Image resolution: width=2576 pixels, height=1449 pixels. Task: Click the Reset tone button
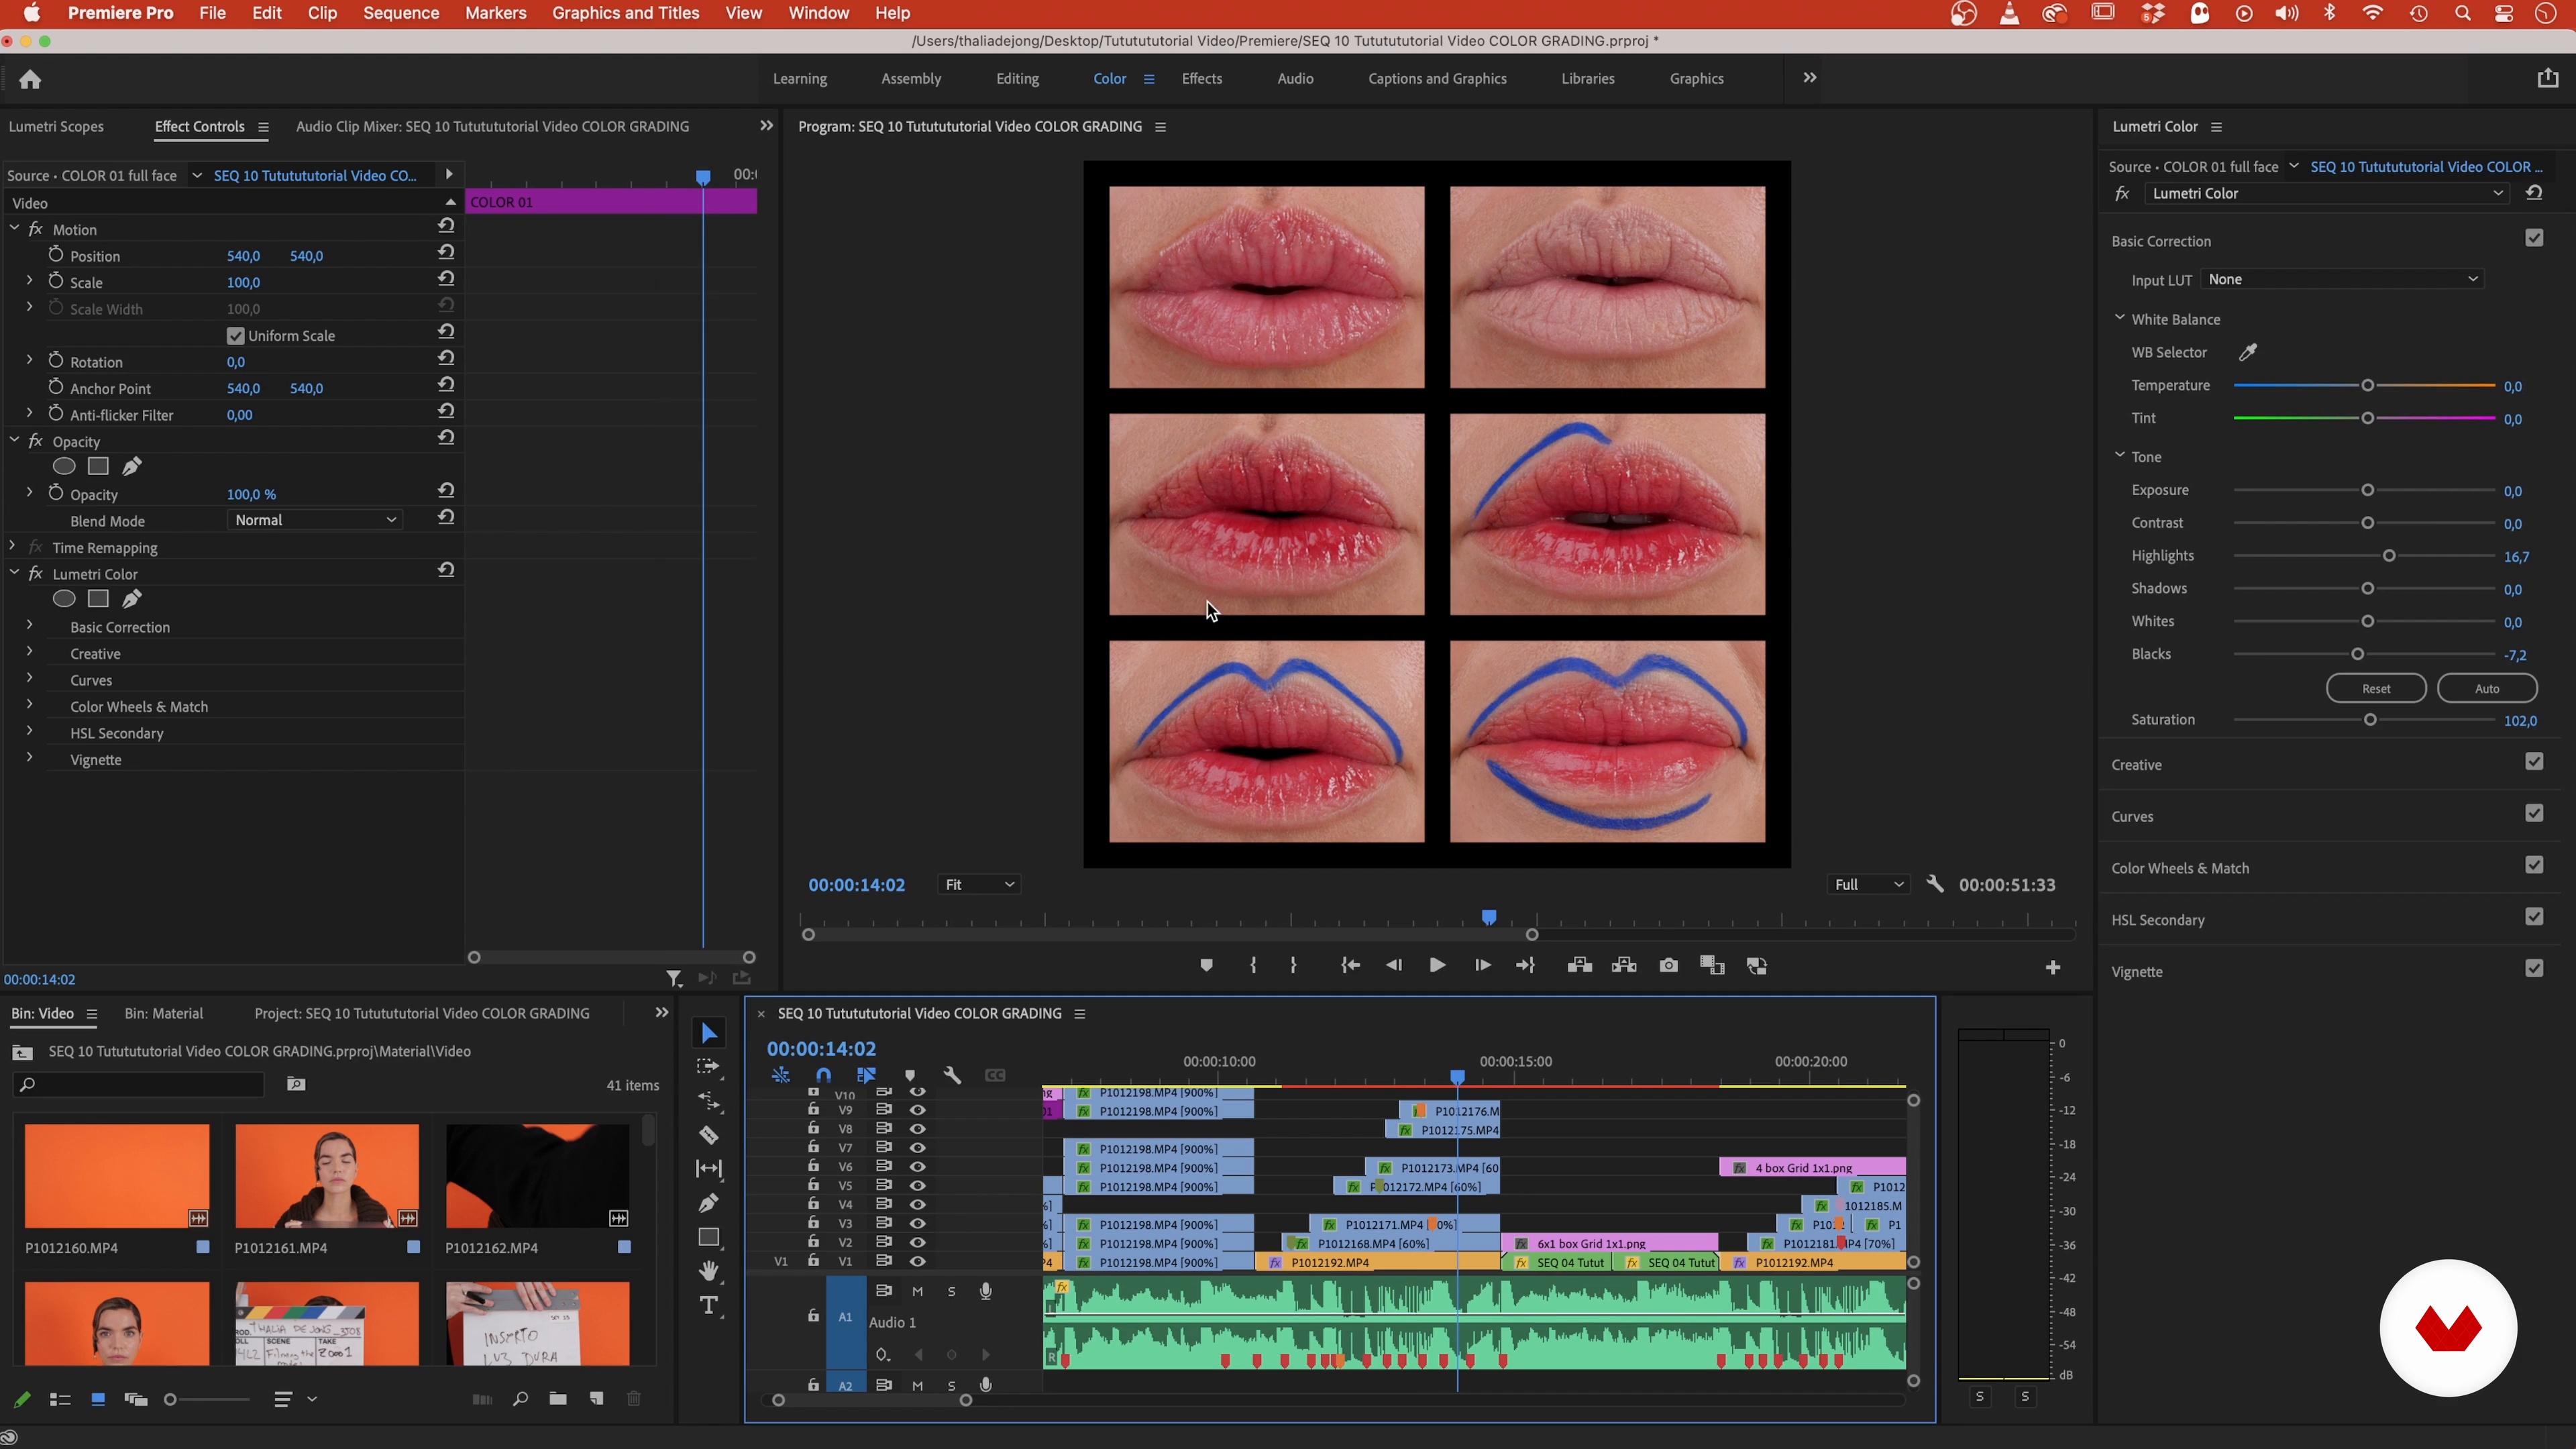click(2376, 689)
